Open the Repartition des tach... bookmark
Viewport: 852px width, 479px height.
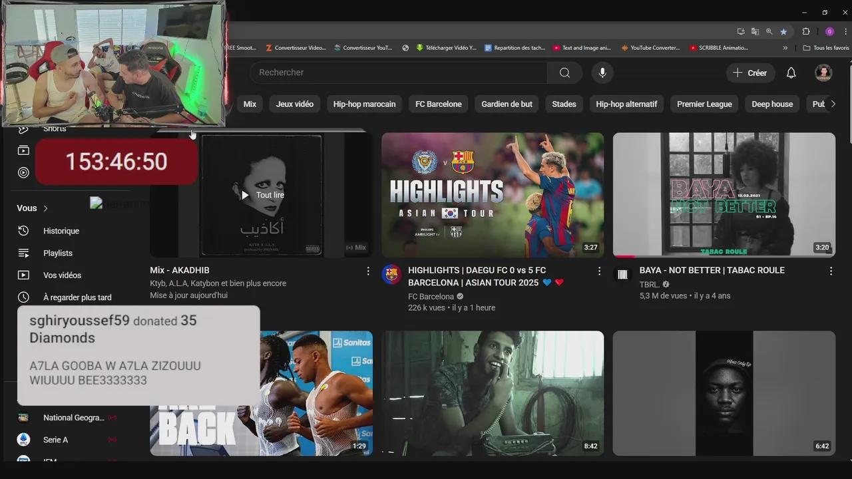[x=515, y=48]
